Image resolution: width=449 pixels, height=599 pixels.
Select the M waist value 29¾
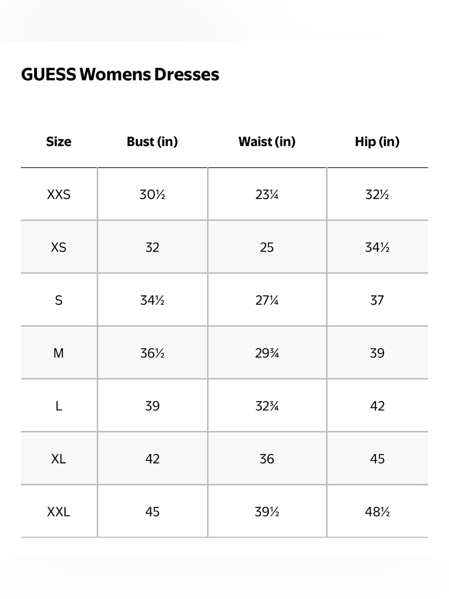267,353
